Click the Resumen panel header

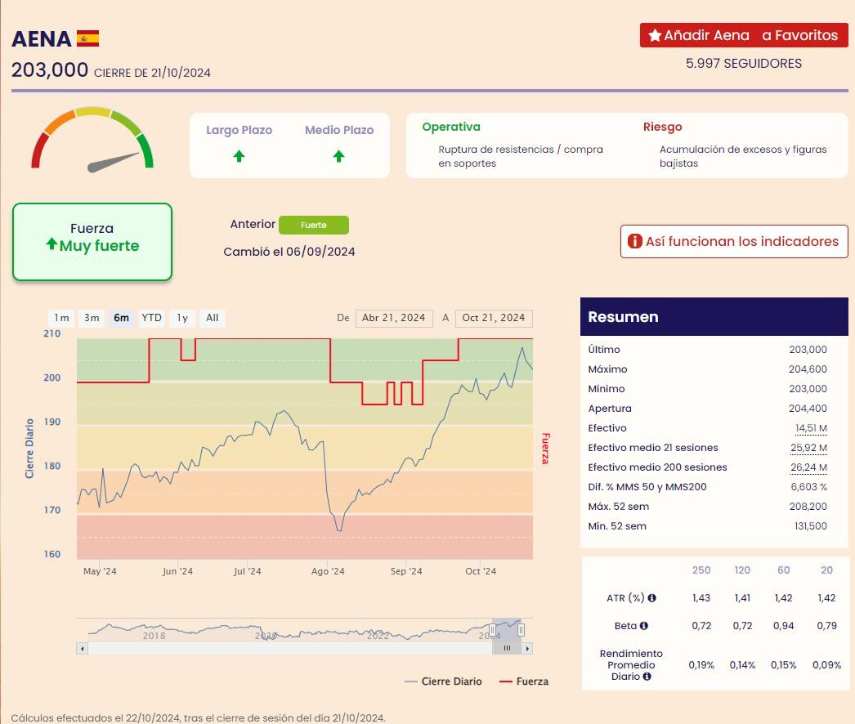714,317
